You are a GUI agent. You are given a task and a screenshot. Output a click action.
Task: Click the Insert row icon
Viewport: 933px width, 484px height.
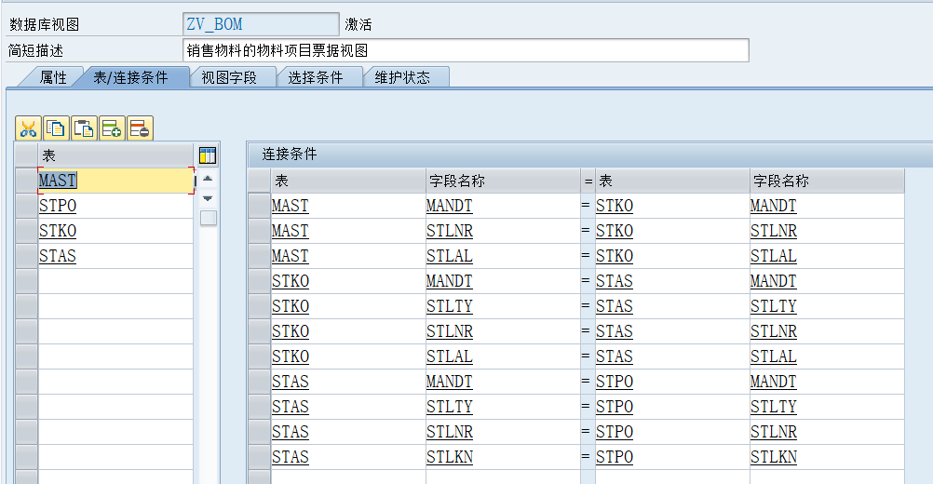[112, 128]
